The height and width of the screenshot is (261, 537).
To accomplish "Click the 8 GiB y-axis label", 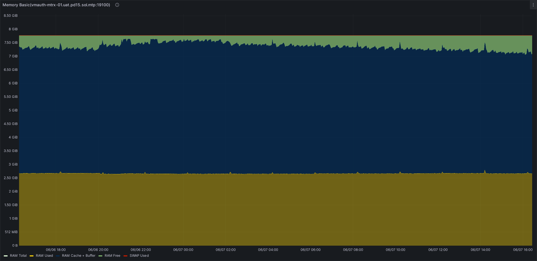I will tap(13, 29).
